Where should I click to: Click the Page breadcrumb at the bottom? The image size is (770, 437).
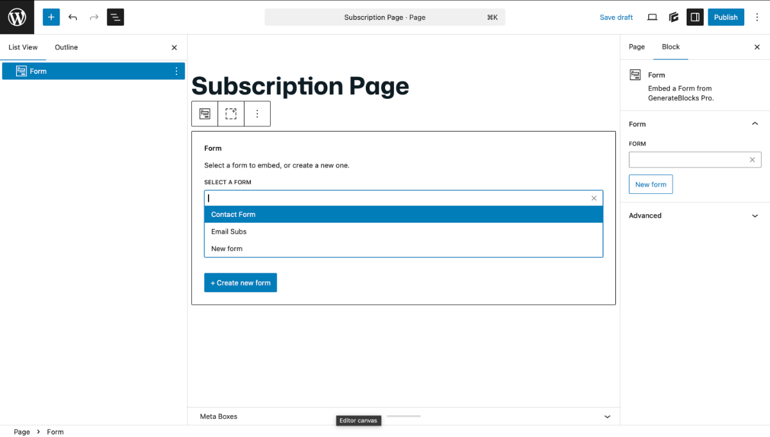(22, 432)
